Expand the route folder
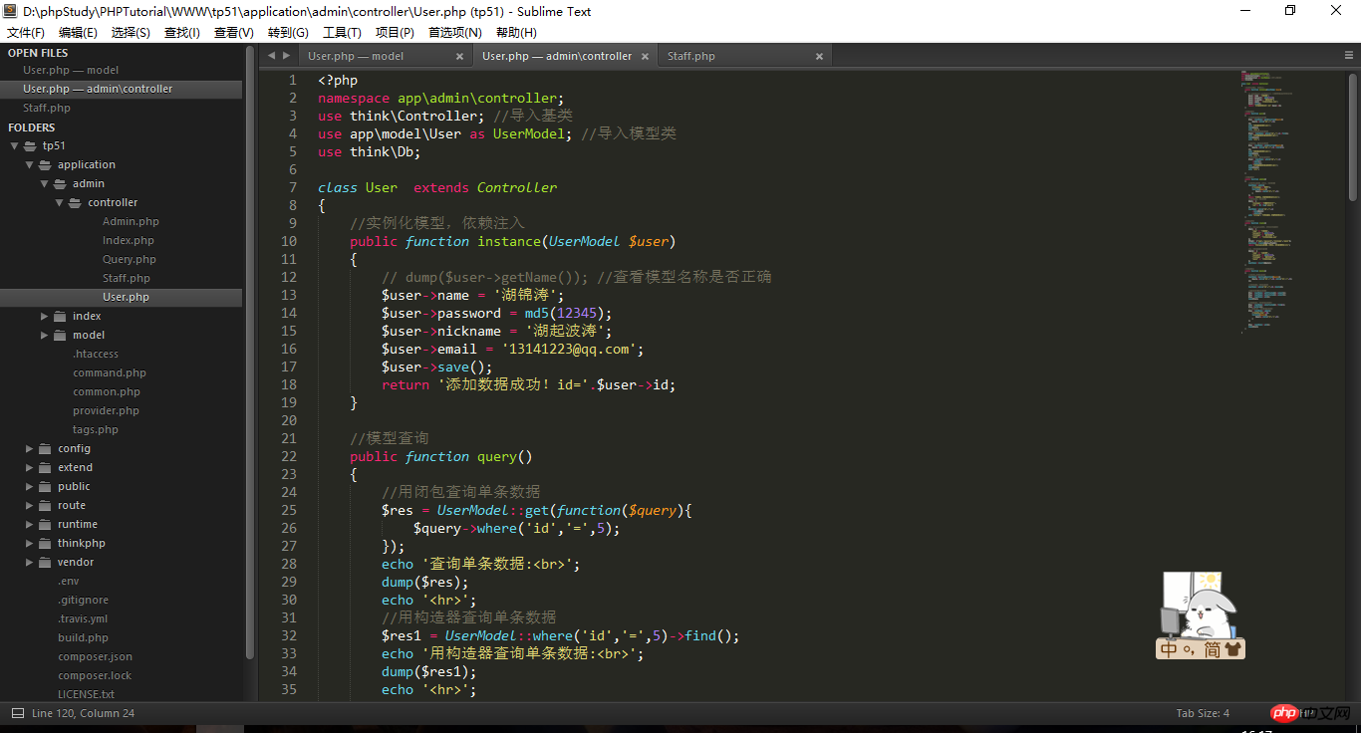Image resolution: width=1361 pixels, height=733 pixels. [x=30, y=505]
